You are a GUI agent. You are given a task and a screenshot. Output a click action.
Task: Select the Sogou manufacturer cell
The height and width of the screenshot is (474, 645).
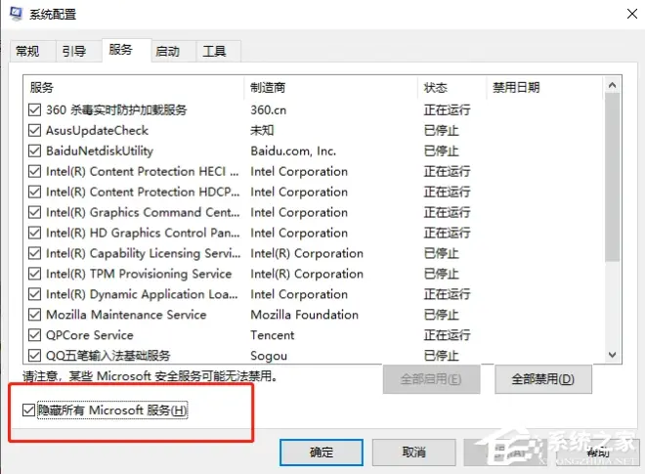[269, 356]
